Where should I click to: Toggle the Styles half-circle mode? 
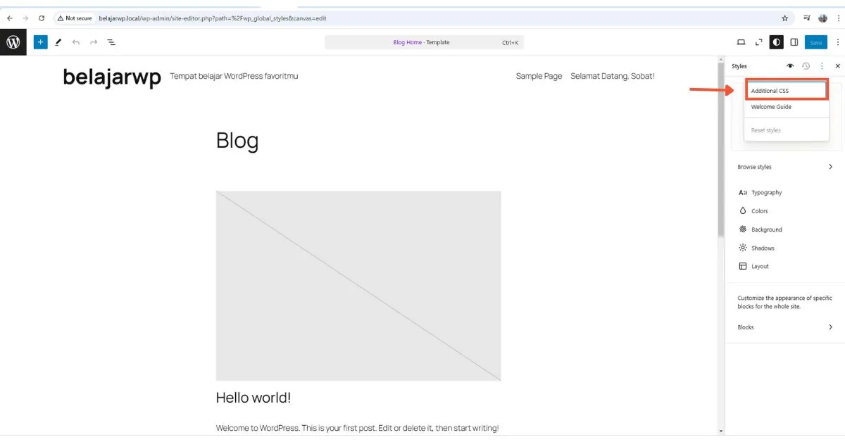point(776,42)
